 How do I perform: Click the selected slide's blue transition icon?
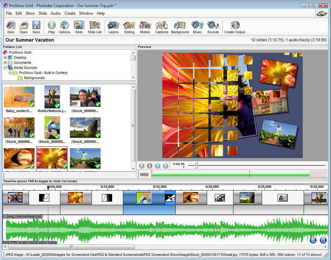coord(170,198)
